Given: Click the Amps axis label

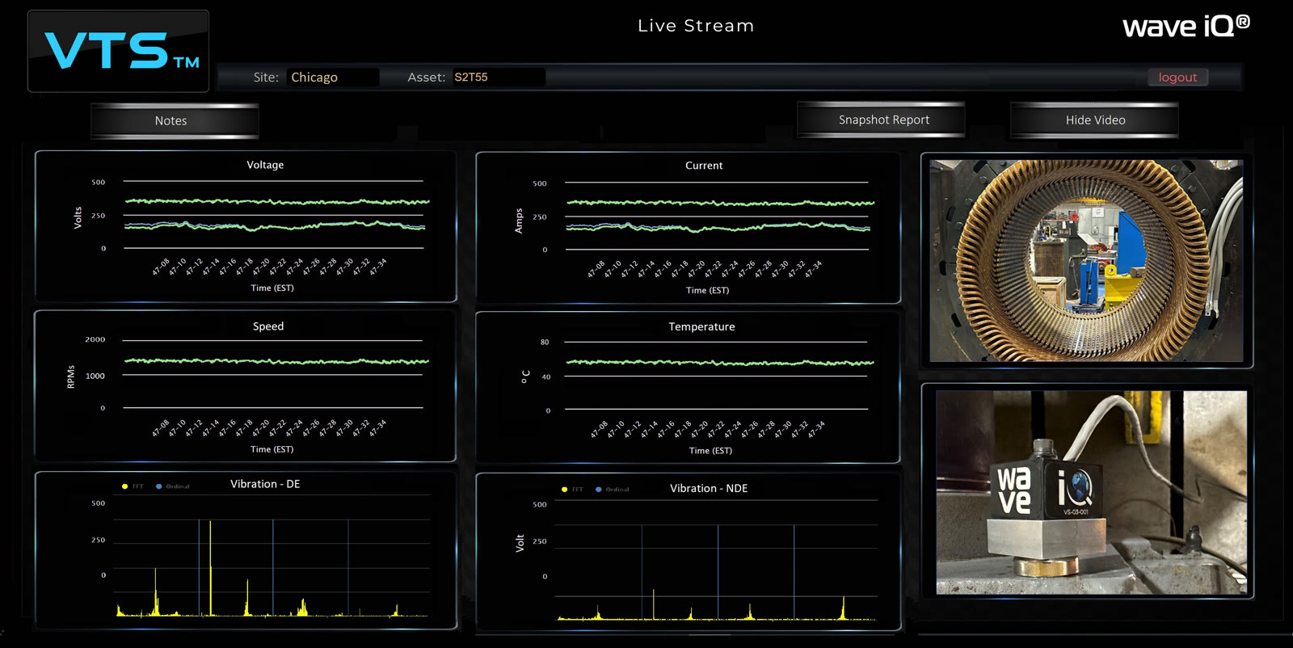Looking at the screenshot, I should coord(519,221).
